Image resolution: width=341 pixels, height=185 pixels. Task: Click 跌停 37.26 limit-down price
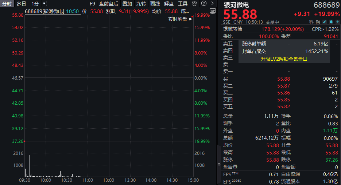click(332, 160)
